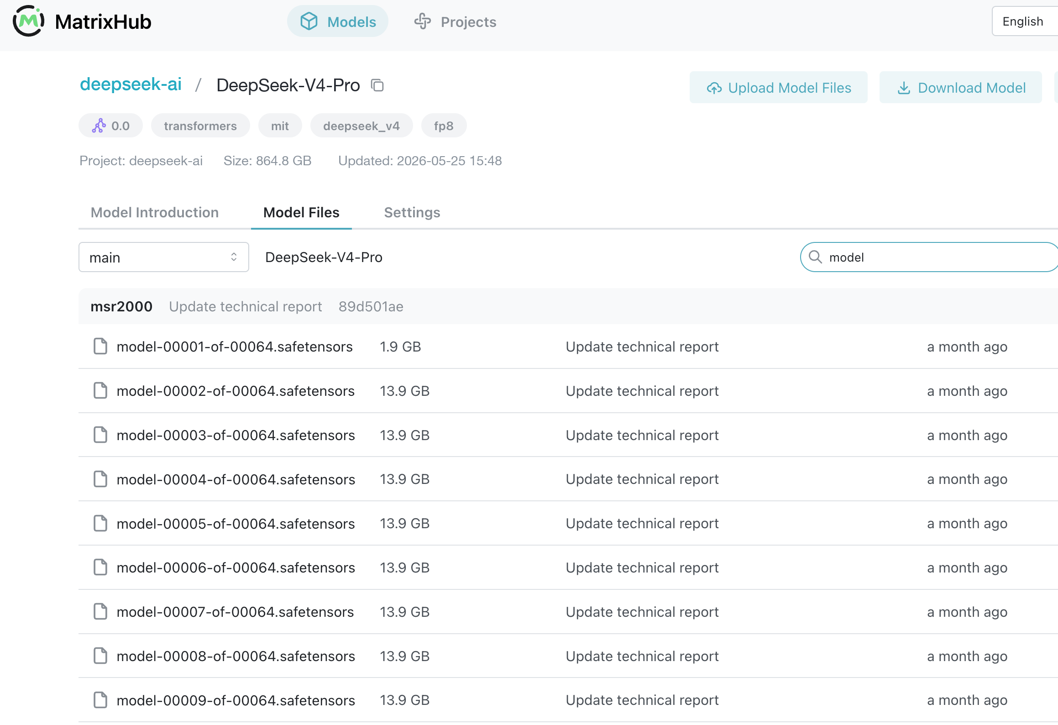The width and height of the screenshot is (1058, 725).
Task: Click the file icon for model-00001-of-00064.safetensors
Action: pyautogui.click(x=100, y=347)
